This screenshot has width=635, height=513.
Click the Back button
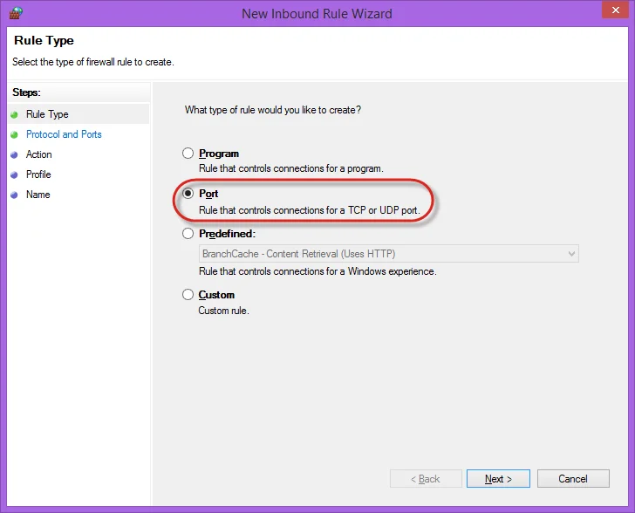click(425, 479)
